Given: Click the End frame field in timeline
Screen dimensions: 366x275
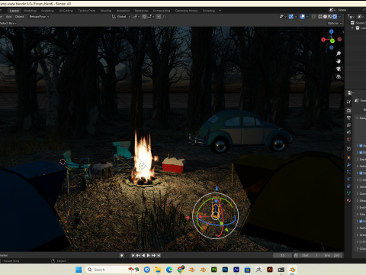Looking at the screenshot, I should pyautogui.click(x=332, y=255).
